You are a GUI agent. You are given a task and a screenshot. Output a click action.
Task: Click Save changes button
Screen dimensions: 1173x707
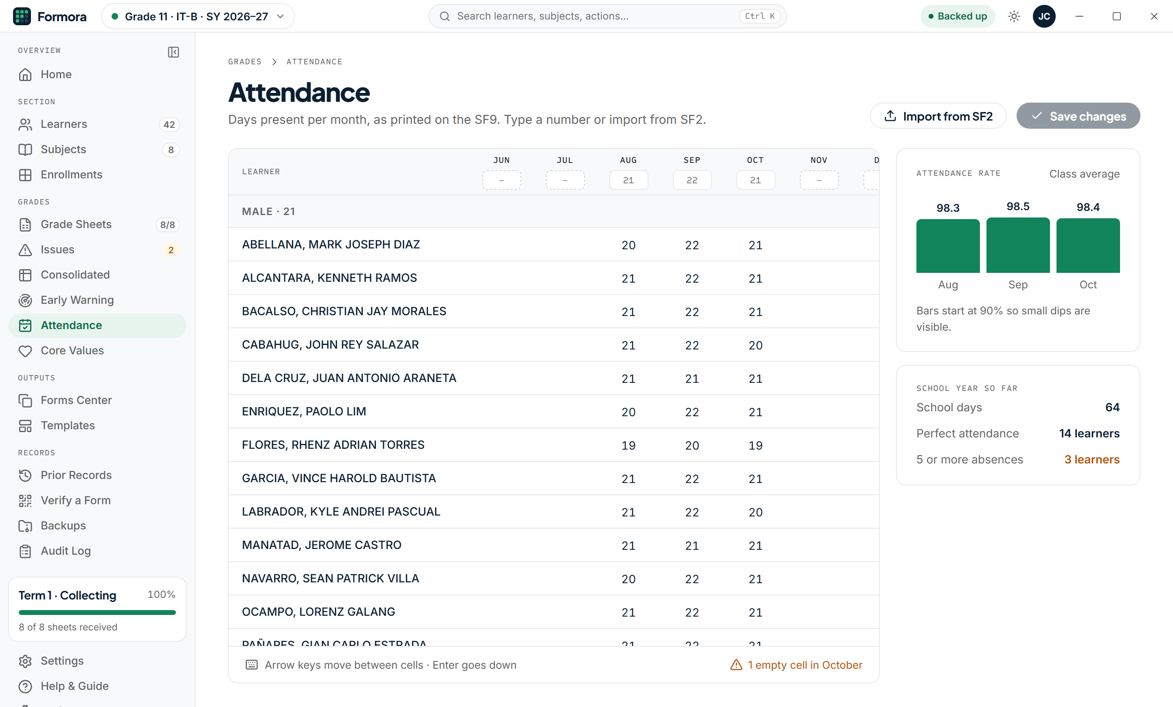coord(1078,116)
